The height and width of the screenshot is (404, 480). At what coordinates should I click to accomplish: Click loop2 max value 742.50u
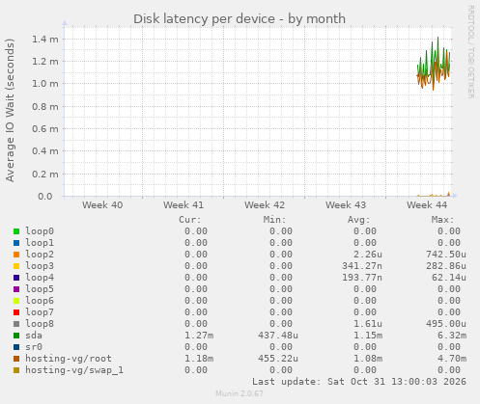[446, 255]
